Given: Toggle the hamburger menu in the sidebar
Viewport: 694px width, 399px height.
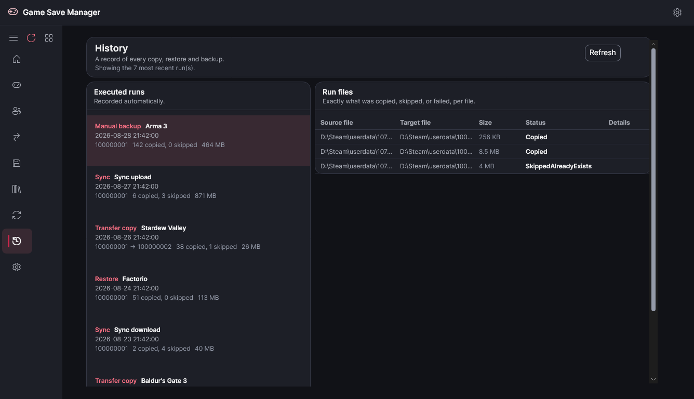Looking at the screenshot, I should (14, 38).
